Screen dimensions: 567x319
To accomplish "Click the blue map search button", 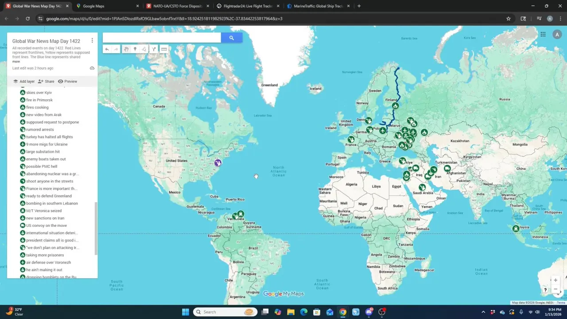I will pyautogui.click(x=231, y=38).
